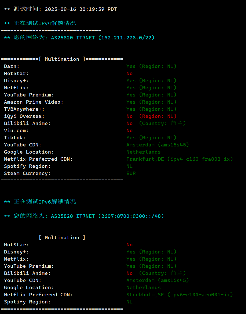The height and width of the screenshot is (314, 246).
Task: Select the 正在测试IPv4解锁情况 heading
Action: 45,23
